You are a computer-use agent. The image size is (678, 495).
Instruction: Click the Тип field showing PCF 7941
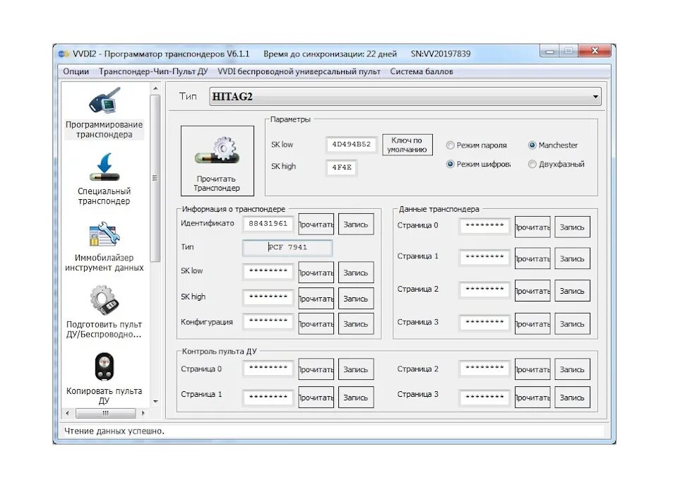[287, 247]
